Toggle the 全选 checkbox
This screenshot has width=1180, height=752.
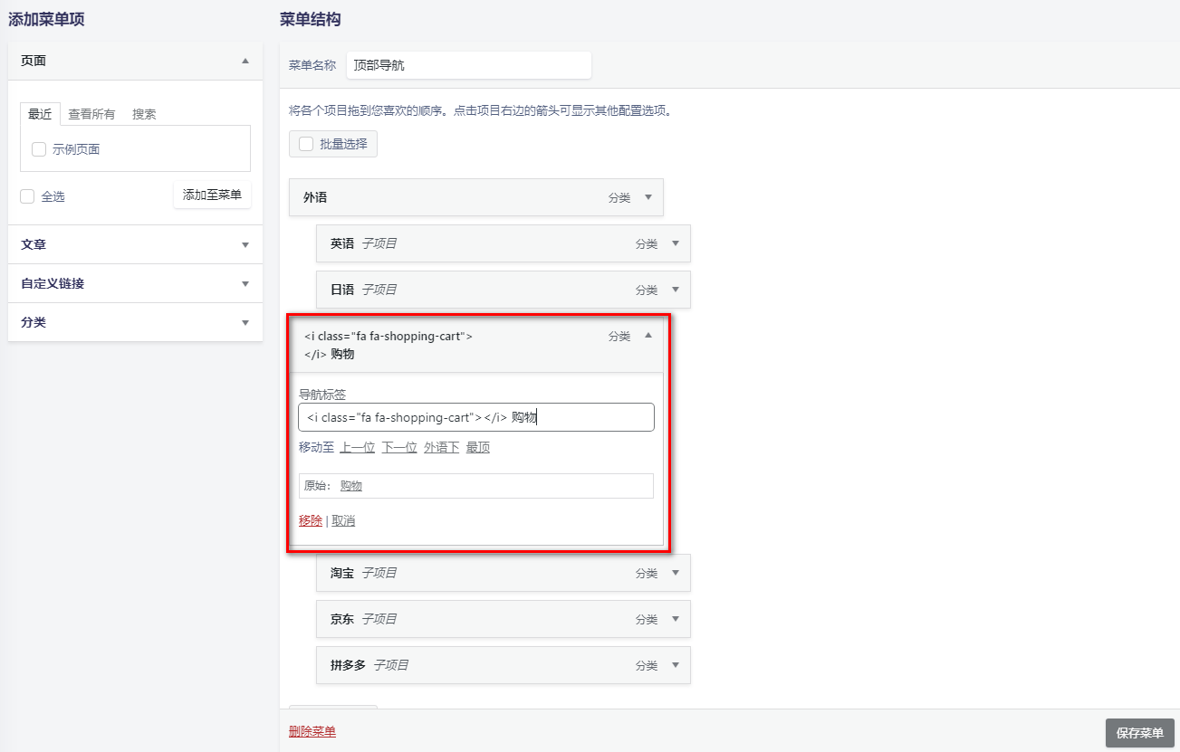(27, 195)
